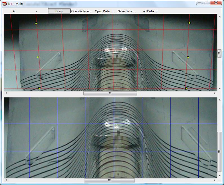The image size is (224, 185).
Task: Select the upper-left yellow control point on red grid
Action: coord(36,23)
